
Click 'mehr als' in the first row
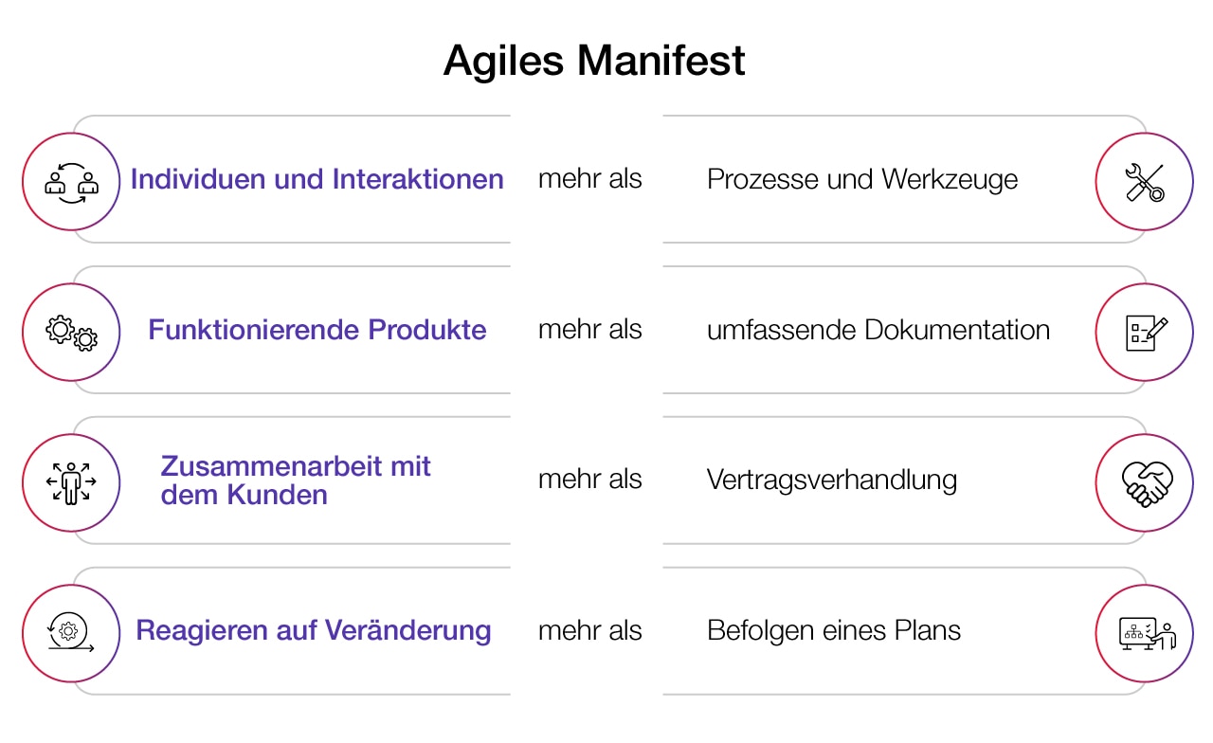click(589, 178)
